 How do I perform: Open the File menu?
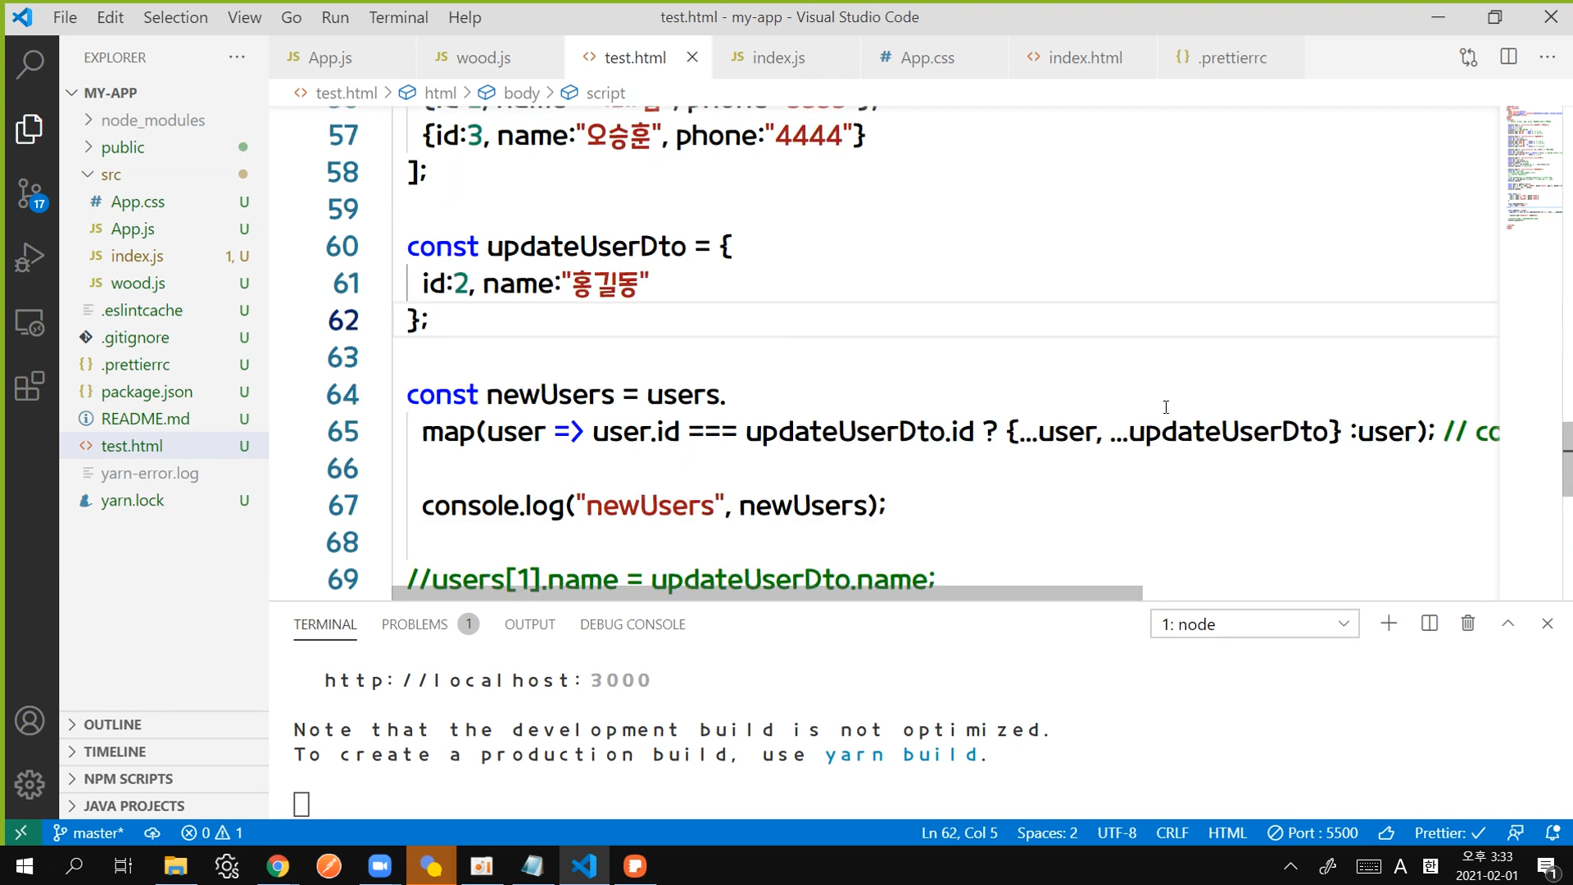65,17
